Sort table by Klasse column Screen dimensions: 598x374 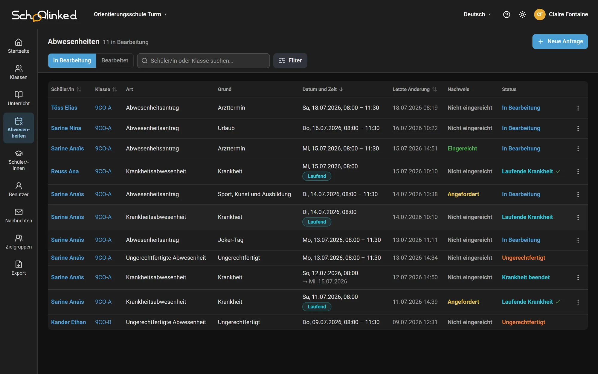[x=106, y=89]
